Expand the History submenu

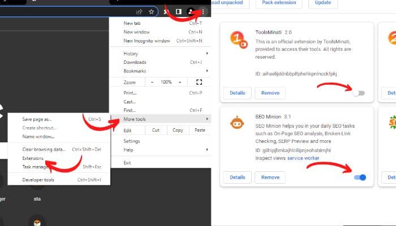[x=160, y=54]
